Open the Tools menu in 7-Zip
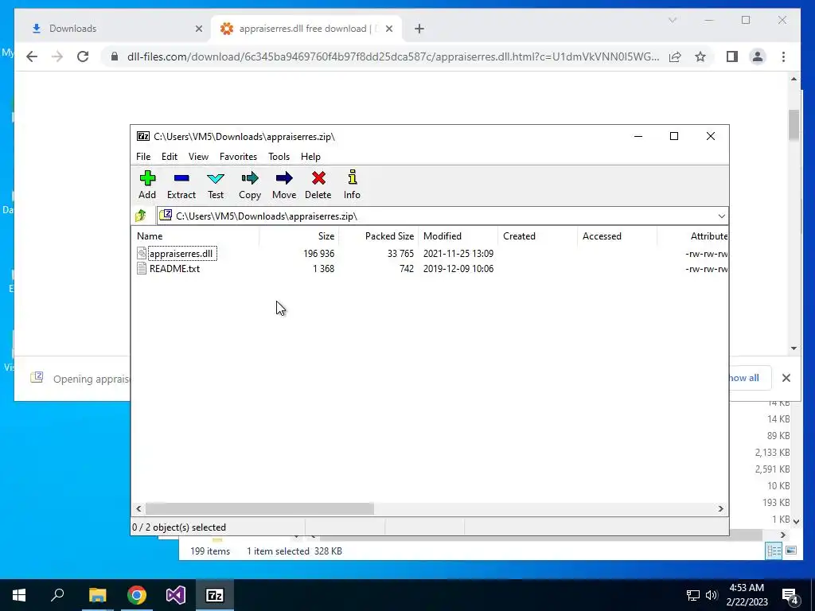The width and height of the screenshot is (815, 611). coord(279,157)
